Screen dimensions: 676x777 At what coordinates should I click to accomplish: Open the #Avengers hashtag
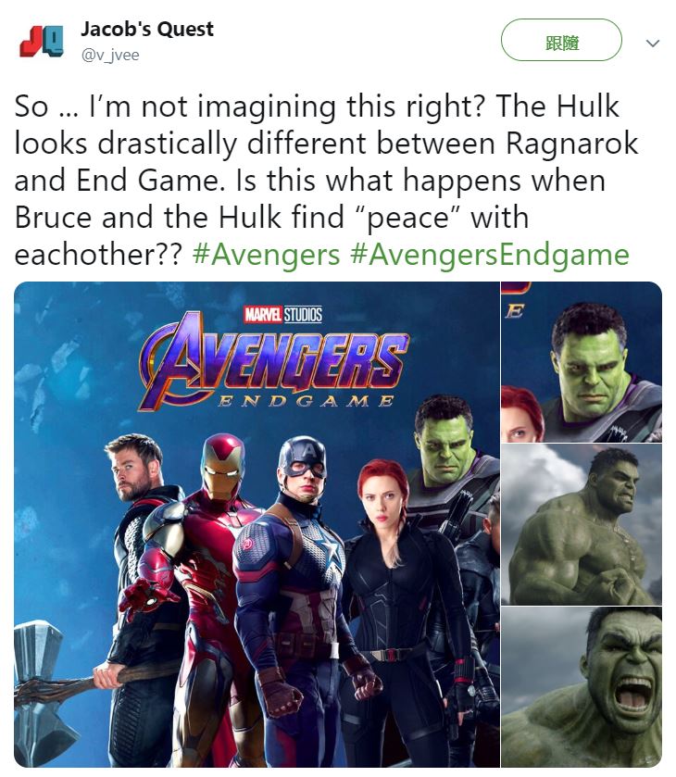(266, 255)
